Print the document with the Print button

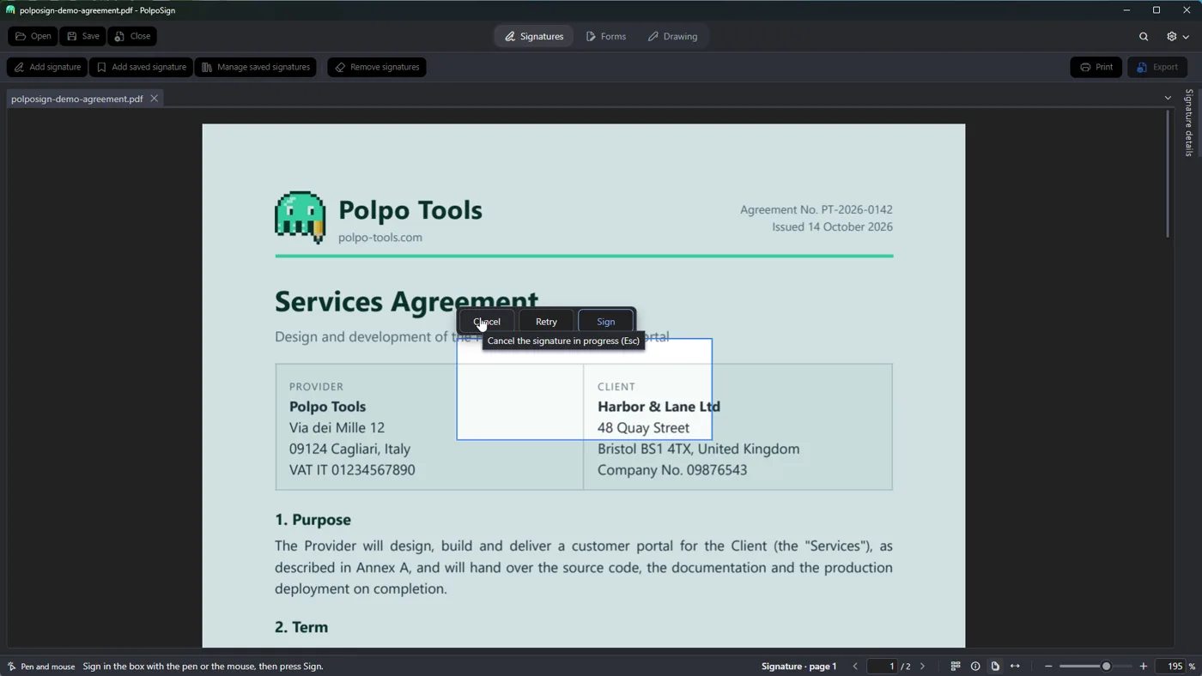(x=1096, y=67)
